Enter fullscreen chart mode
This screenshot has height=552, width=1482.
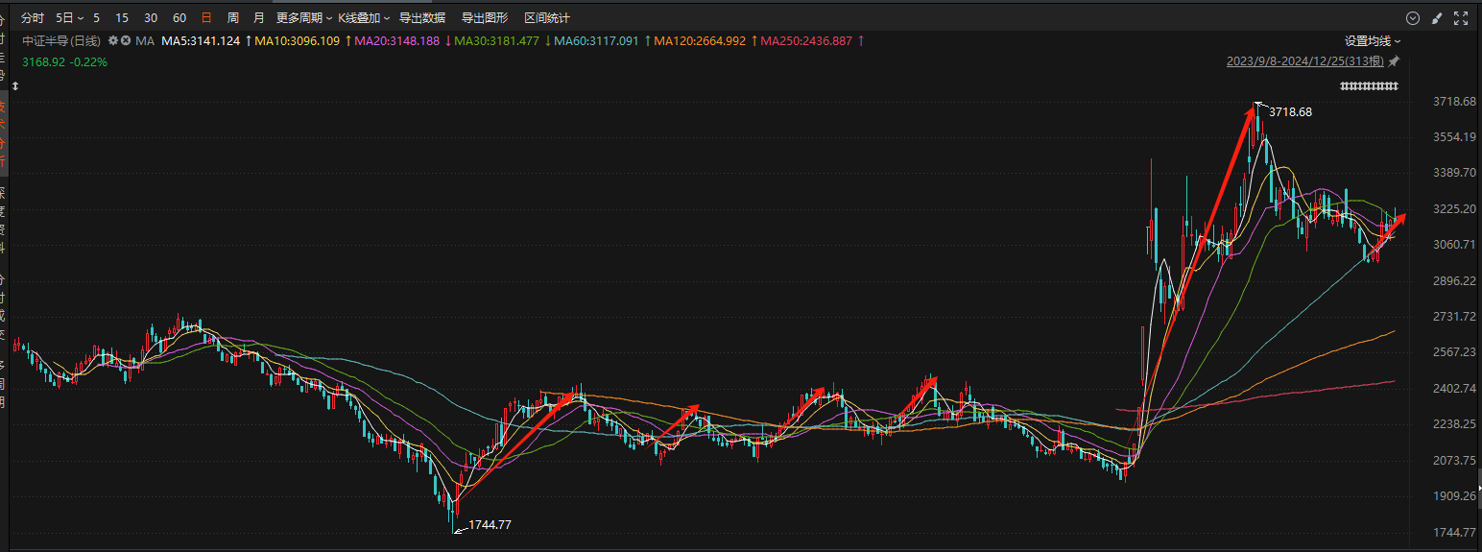[x=1461, y=18]
